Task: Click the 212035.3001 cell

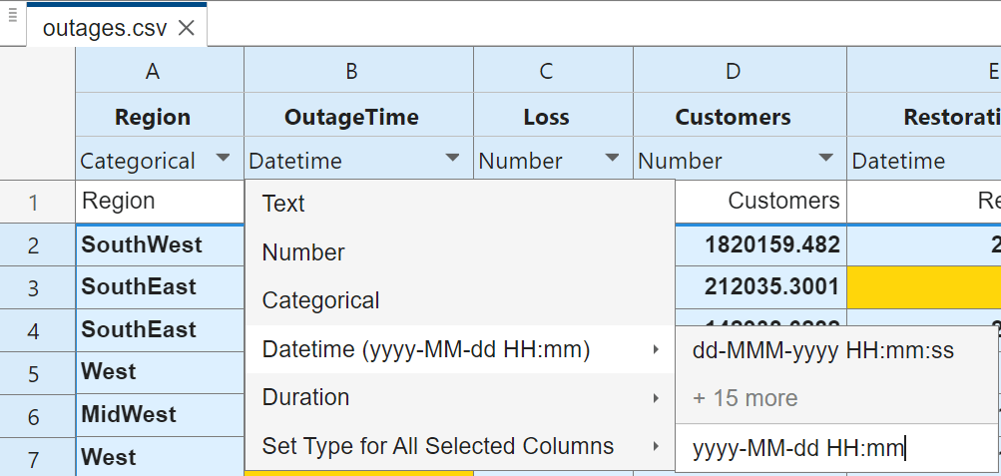Action: coord(760,287)
